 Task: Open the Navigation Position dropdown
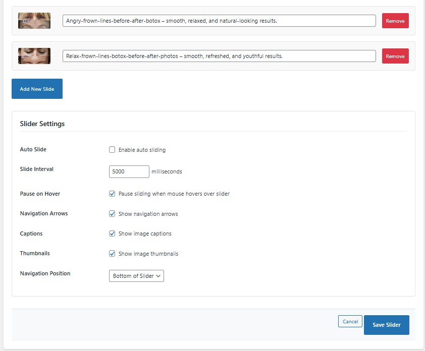(136, 276)
